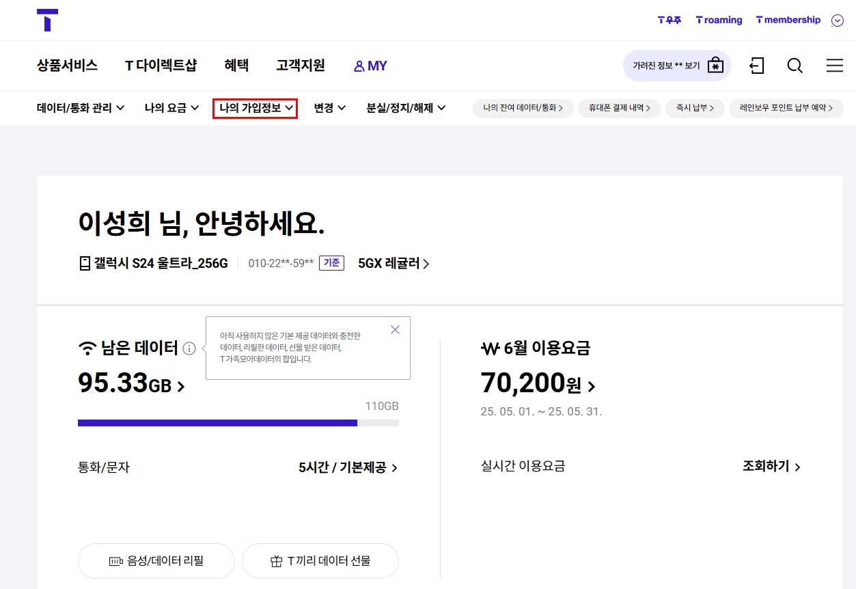Expand 나의 가입정보 dropdown

coord(256,108)
